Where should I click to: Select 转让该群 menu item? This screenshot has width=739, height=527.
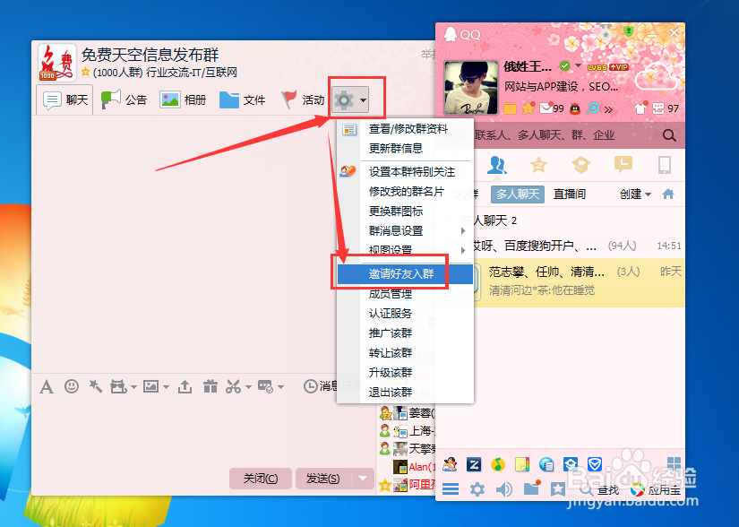point(405,353)
